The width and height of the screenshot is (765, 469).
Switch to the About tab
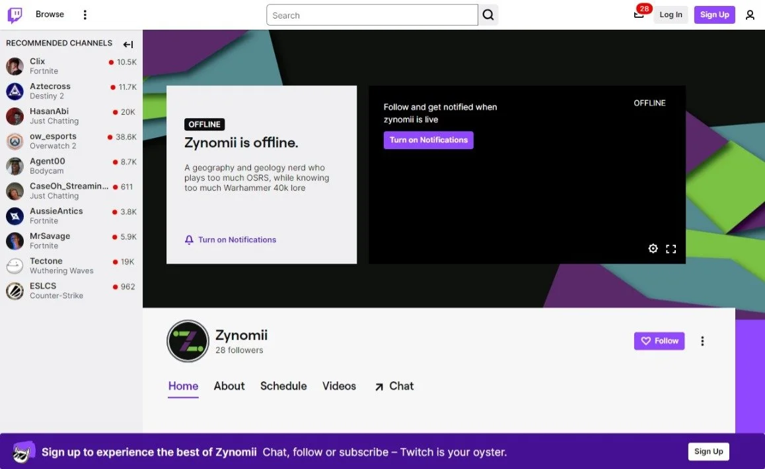pos(229,386)
